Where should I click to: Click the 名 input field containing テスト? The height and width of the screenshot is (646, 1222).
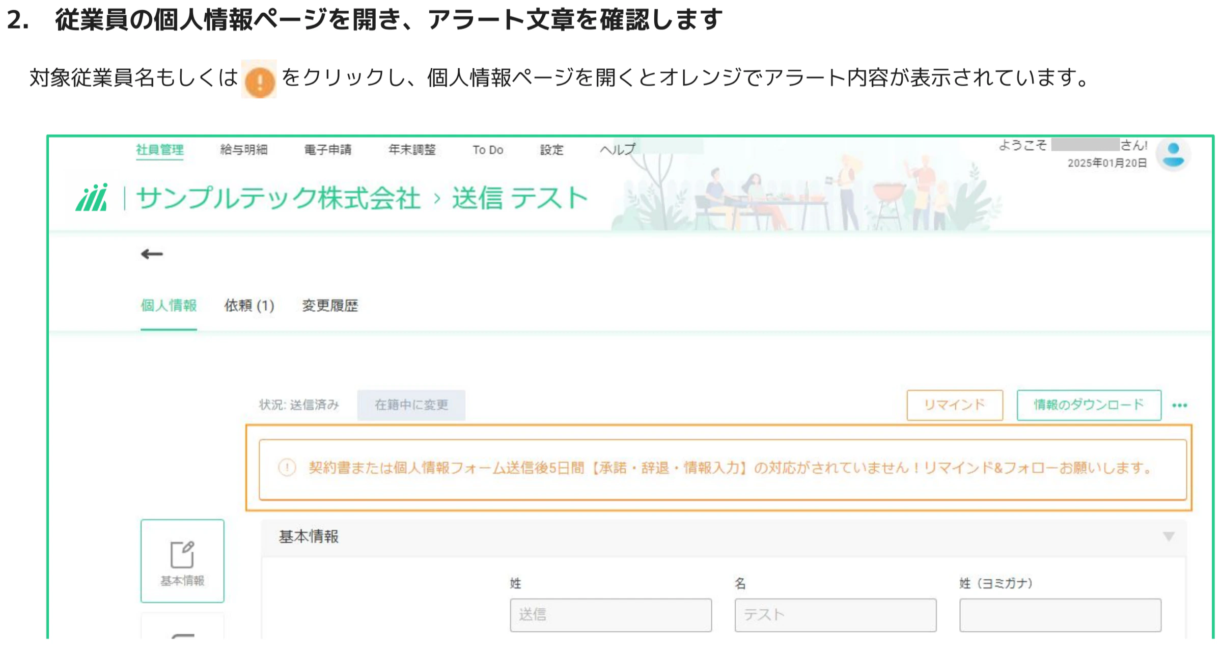pos(836,615)
